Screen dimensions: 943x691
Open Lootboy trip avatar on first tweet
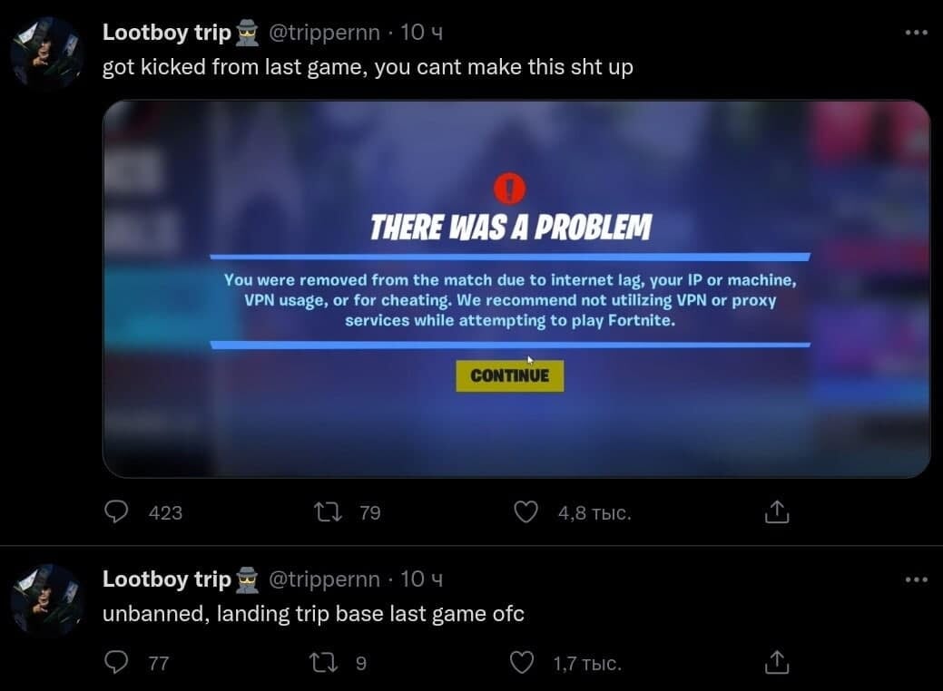coord(47,53)
